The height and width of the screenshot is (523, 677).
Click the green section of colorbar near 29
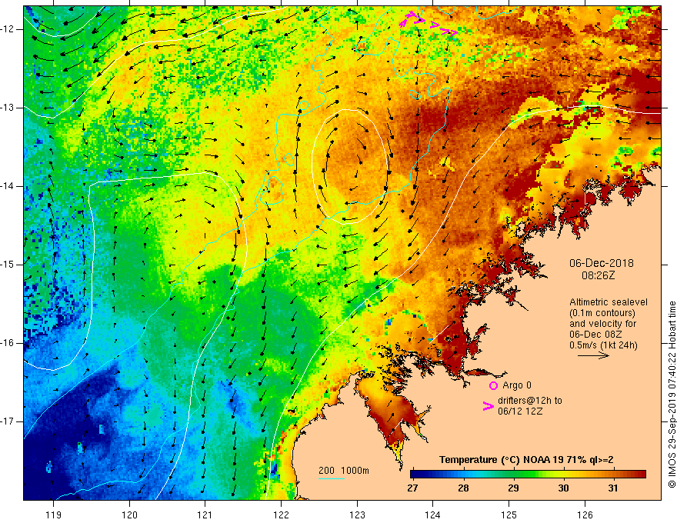tap(513, 474)
